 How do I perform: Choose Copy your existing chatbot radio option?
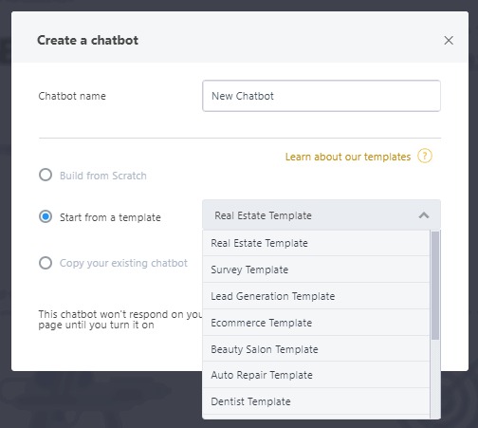pyautogui.click(x=46, y=263)
